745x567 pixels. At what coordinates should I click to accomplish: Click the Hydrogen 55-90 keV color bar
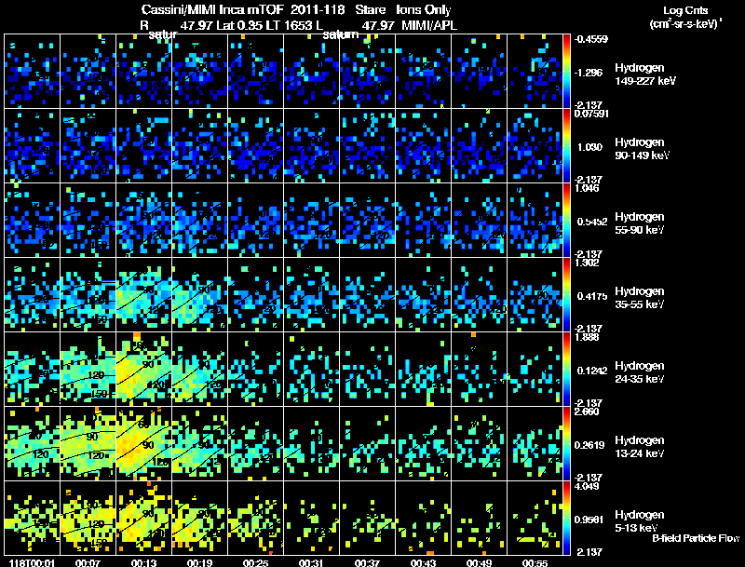(x=566, y=221)
